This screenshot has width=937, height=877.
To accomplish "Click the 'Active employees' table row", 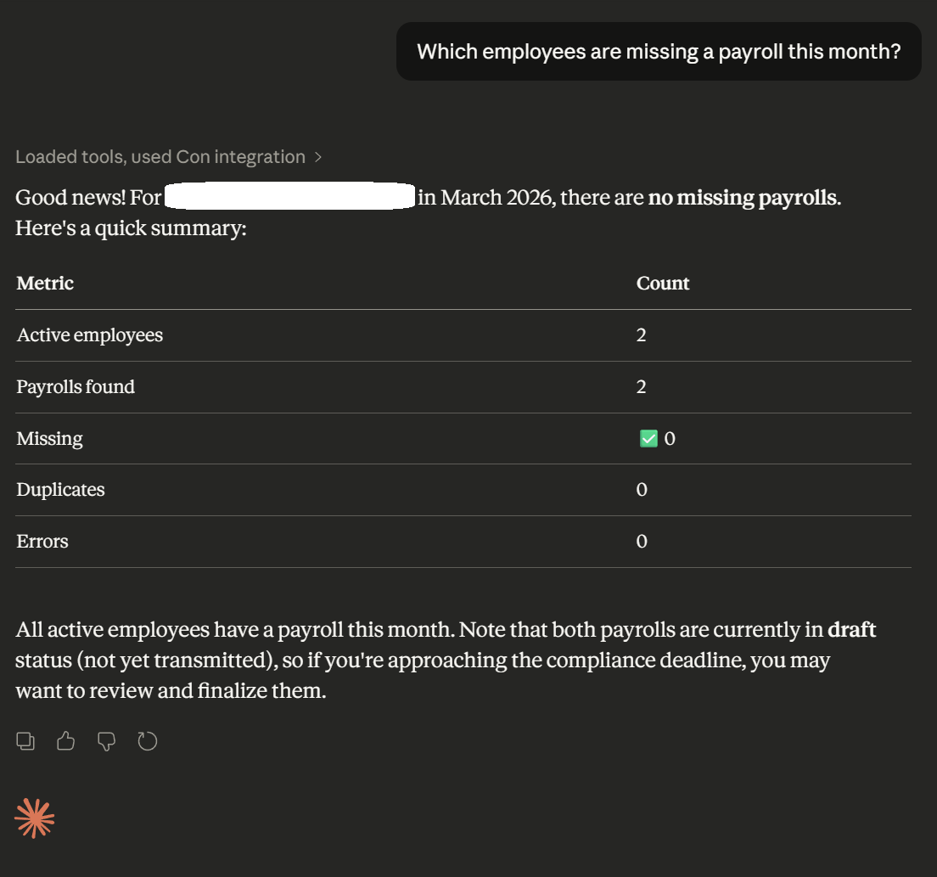I will click(89, 334).
